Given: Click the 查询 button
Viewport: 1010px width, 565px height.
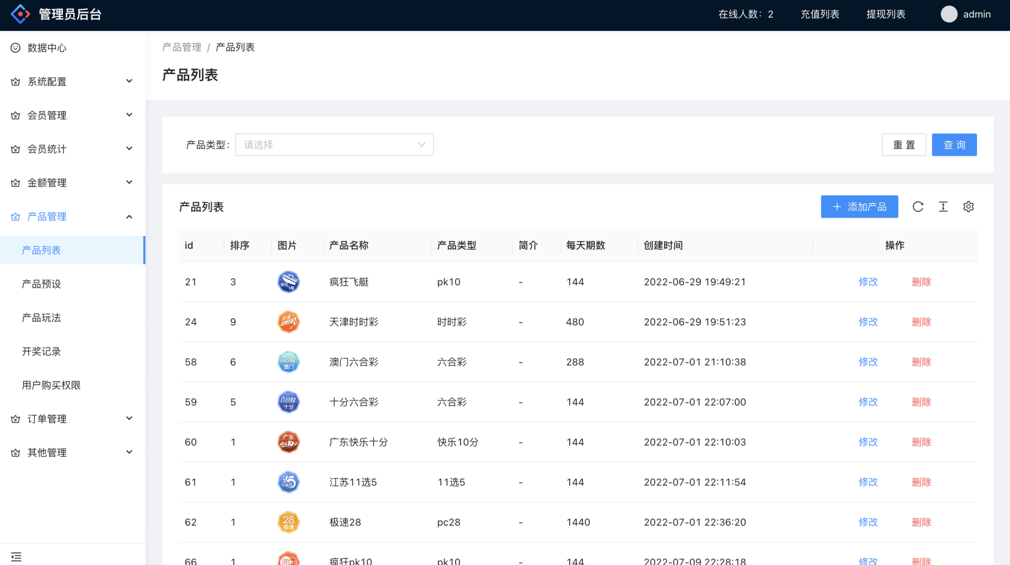Looking at the screenshot, I should [954, 145].
